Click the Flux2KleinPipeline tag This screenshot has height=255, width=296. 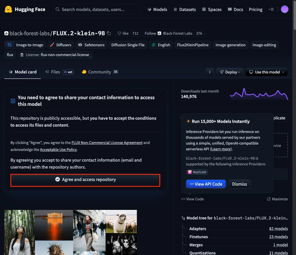click(193, 45)
